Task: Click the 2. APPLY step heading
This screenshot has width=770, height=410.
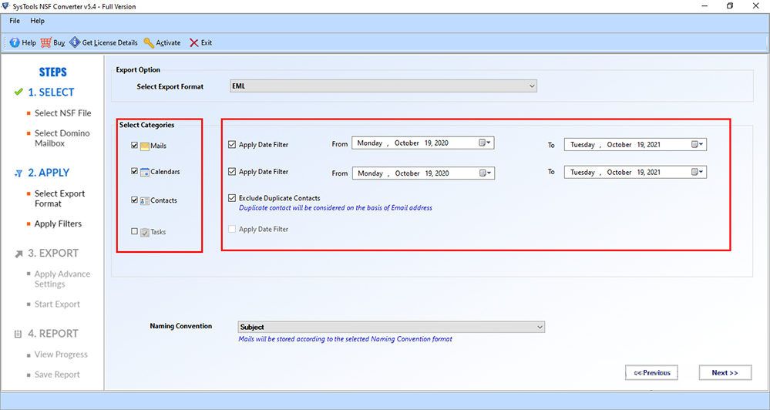Action: (x=49, y=173)
